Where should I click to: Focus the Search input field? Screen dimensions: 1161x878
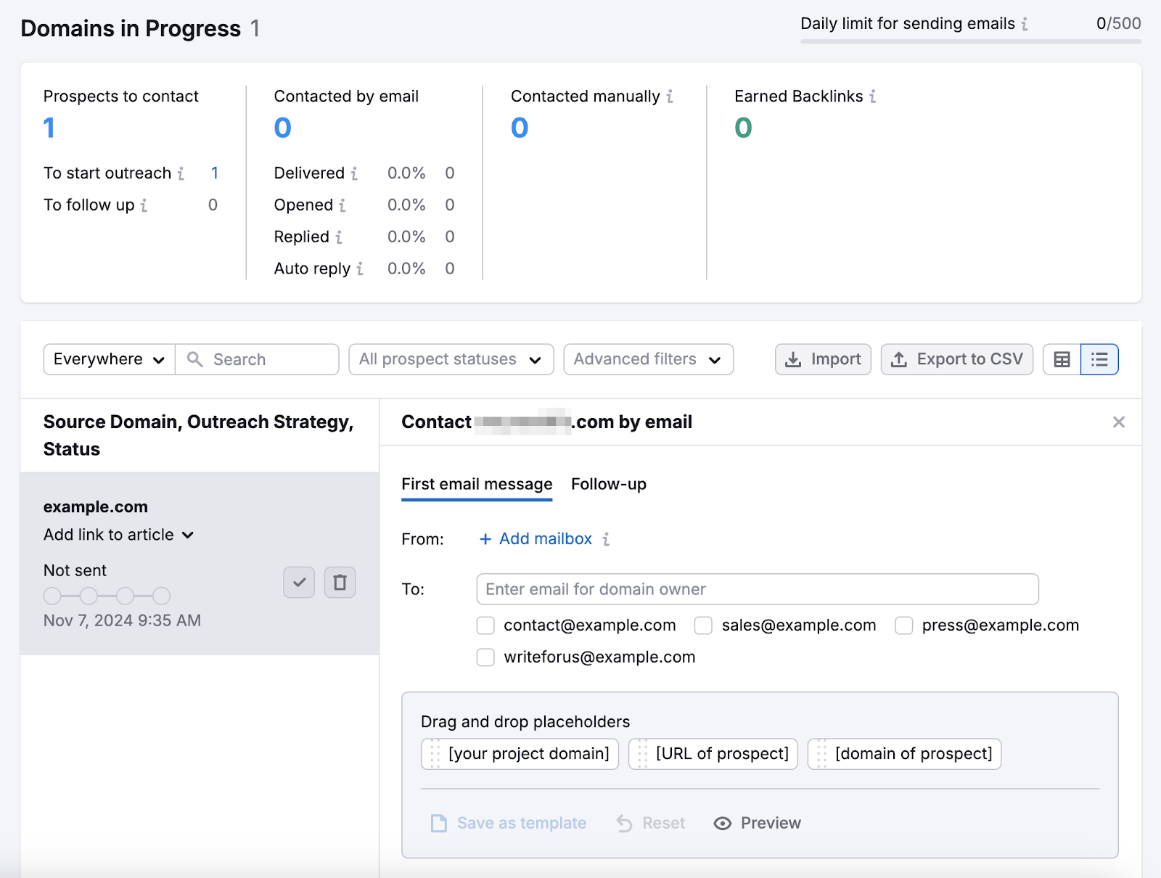pos(257,359)
